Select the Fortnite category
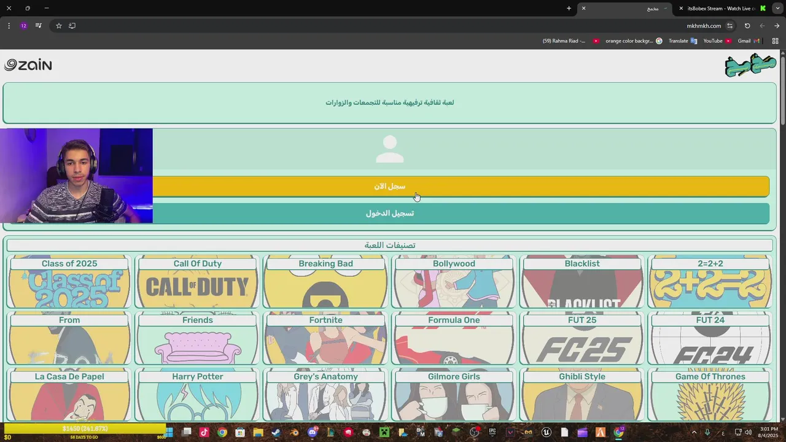Viewport: 786px width, 442px height. [x=325, y=338]
